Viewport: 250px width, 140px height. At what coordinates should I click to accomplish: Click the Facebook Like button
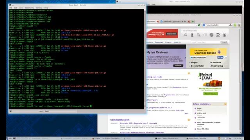pos(220,58)
